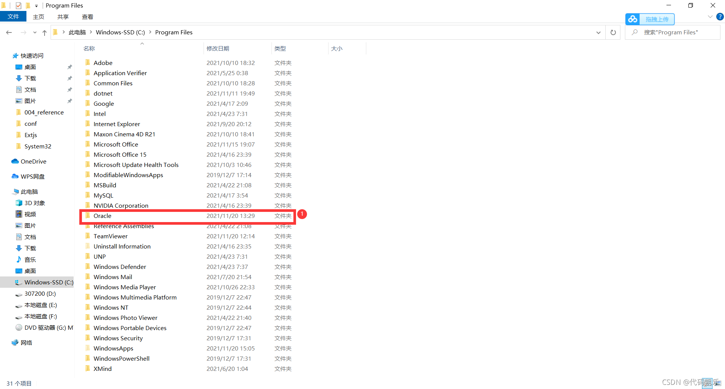Viewport: 725px width, 389px height.
Task: Open 本地磁盘 (E:) in sidebar
Action: 36,305
